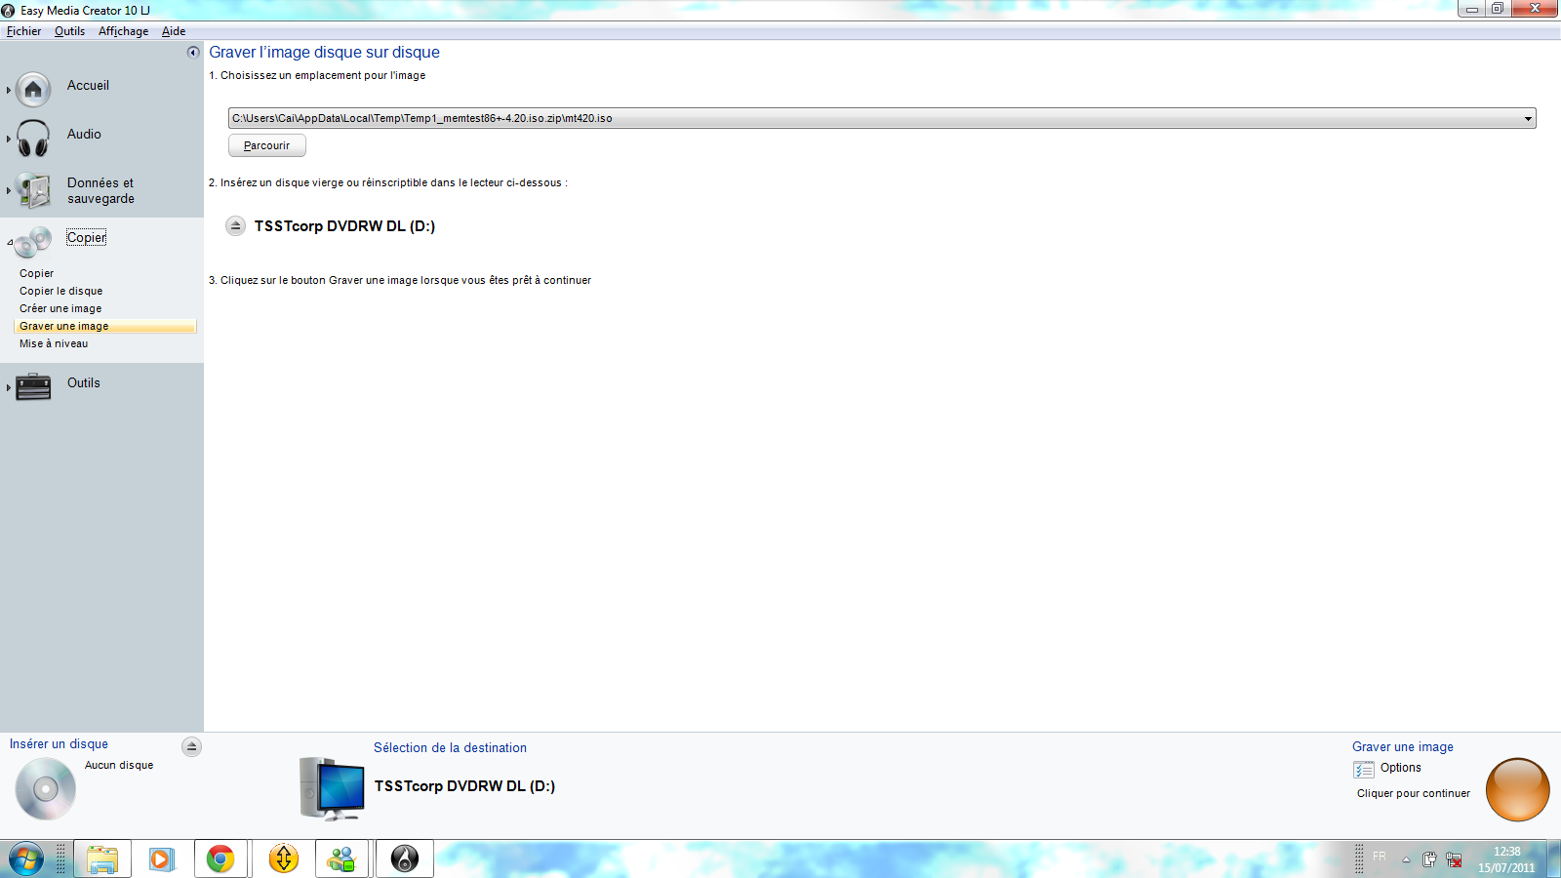
Task: Expand Données et sauvegarde section arrow
Action: pyautogui.click(x=9, y=190)
